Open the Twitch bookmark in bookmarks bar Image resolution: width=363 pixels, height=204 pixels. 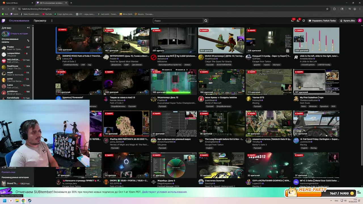point(14,14)
